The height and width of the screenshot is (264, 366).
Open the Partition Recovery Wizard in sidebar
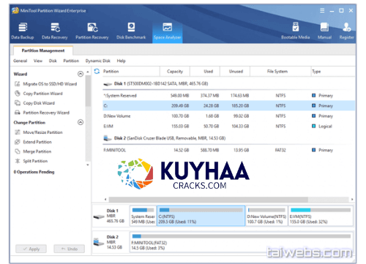pos(42,113)
